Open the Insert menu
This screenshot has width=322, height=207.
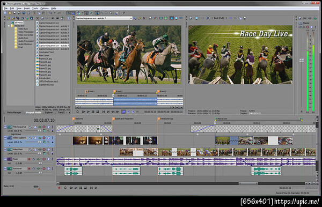click(x=27, y=9)
